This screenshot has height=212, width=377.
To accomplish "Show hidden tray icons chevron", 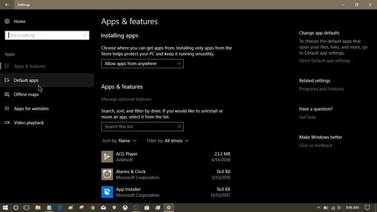I will pos(319,208).
